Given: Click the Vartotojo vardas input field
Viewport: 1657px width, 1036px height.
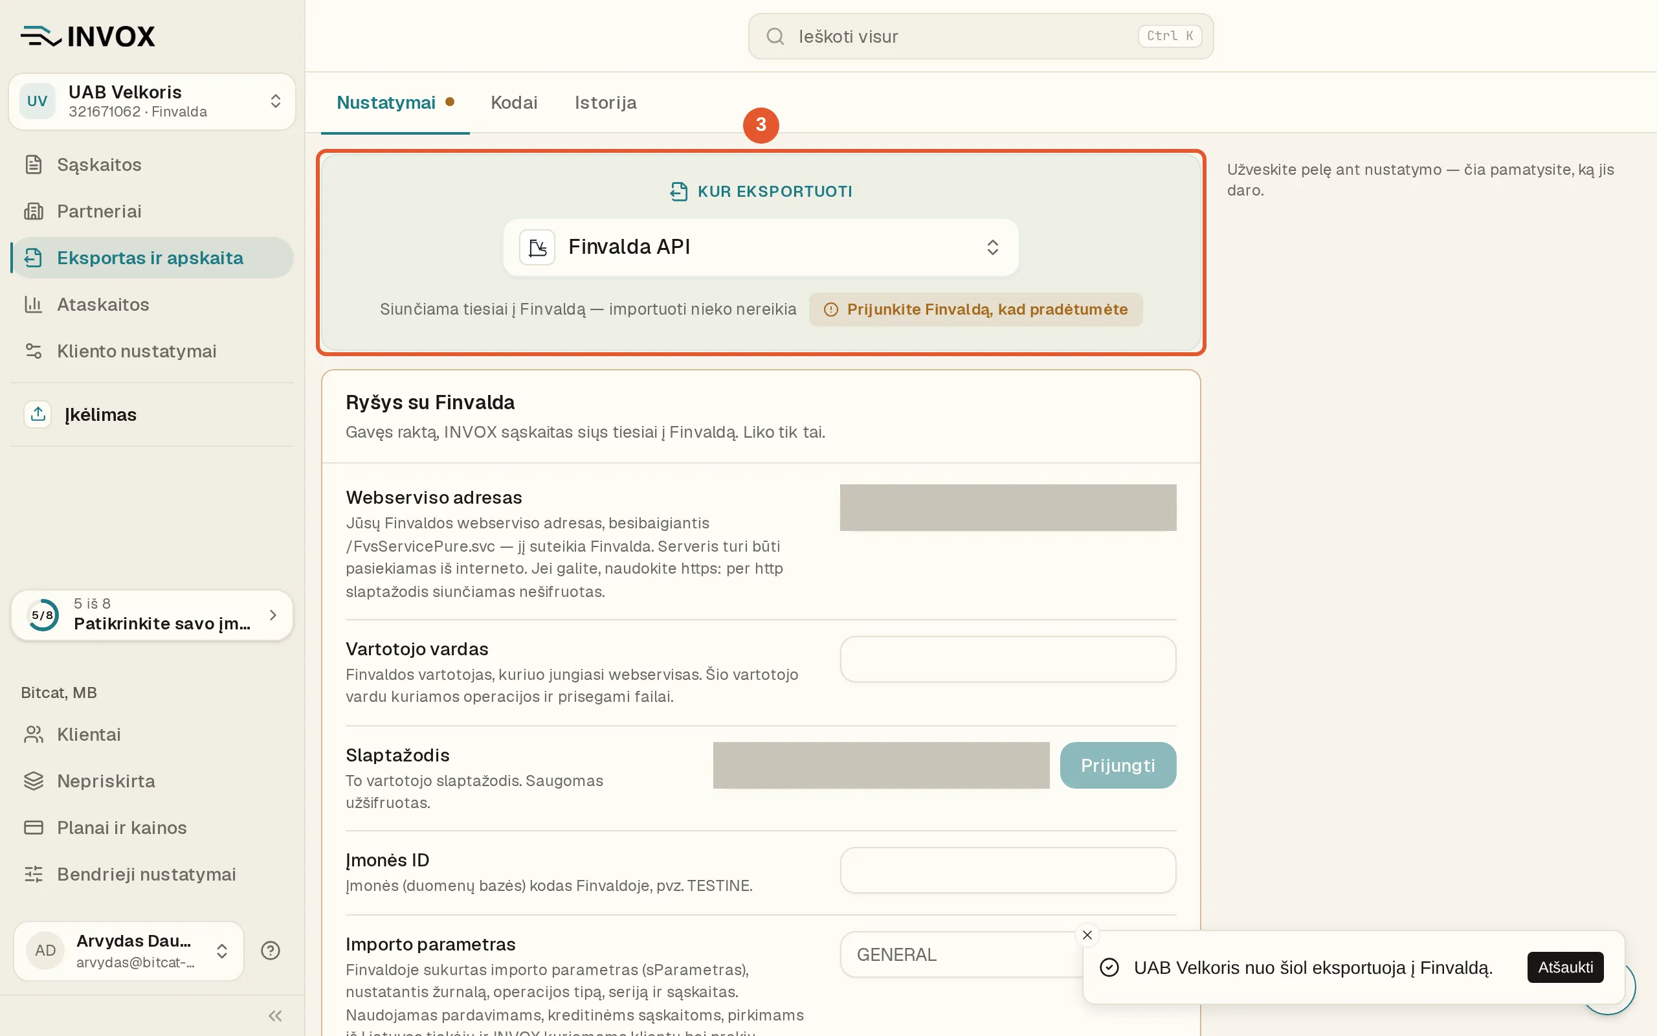Looking at the screenshot, I should 1008,659.
